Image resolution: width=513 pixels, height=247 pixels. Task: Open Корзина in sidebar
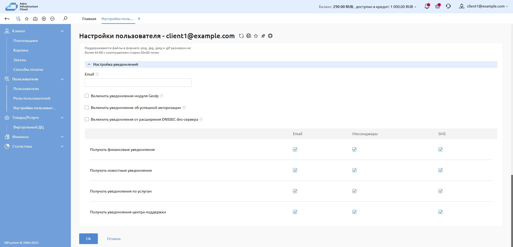[x=21, y=50]
